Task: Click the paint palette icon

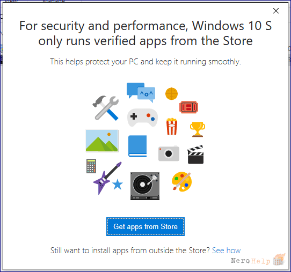Action: pyautogui.click(x=181, y=182)
